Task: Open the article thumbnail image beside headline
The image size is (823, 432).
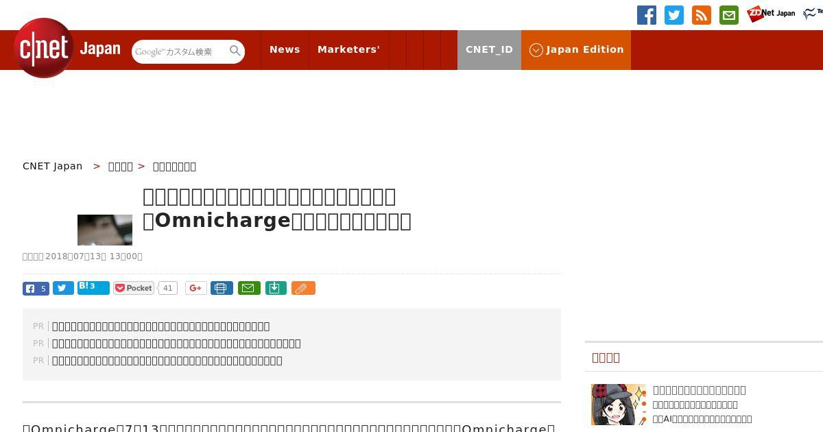Action: tap(105, 230)
